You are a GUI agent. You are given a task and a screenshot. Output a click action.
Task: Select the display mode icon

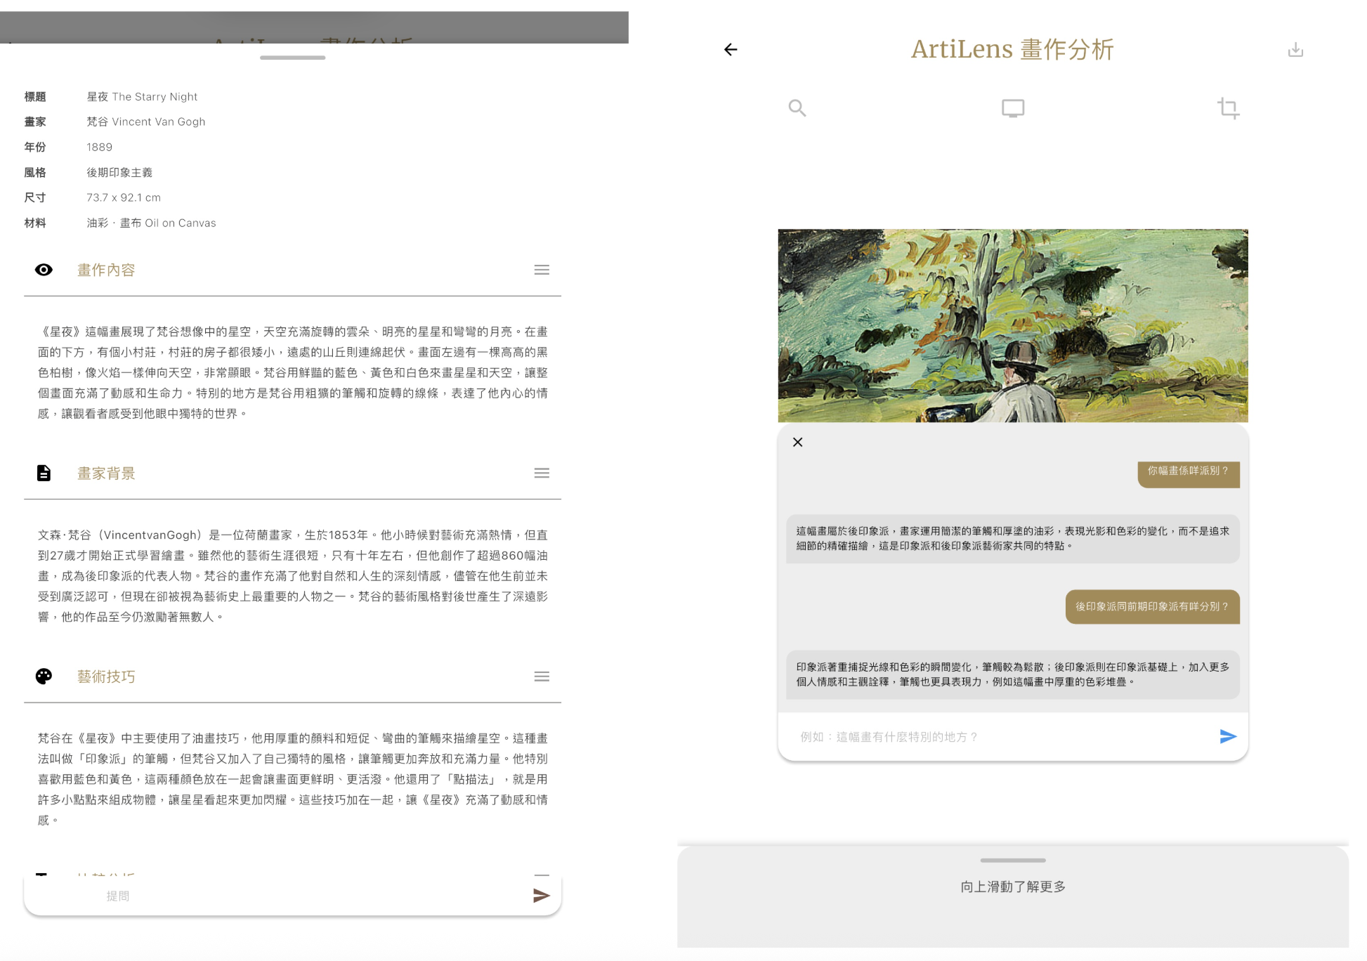tap(1013, 107)
